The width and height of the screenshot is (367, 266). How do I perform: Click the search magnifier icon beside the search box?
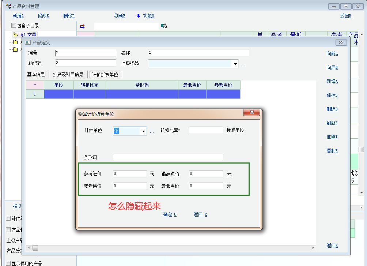[164, 26]
